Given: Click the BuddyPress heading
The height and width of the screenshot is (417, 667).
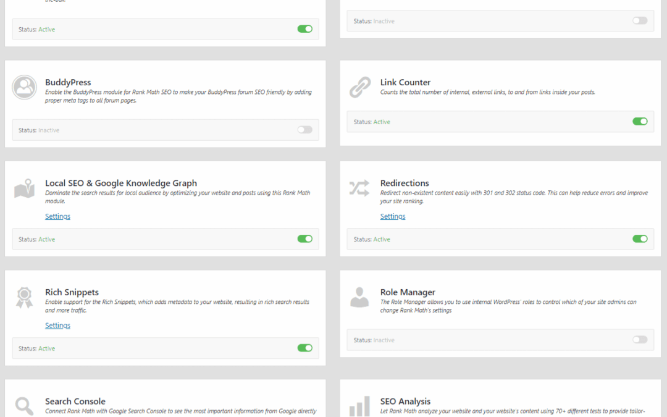Looking at the screenshot, I should point(68,82).
